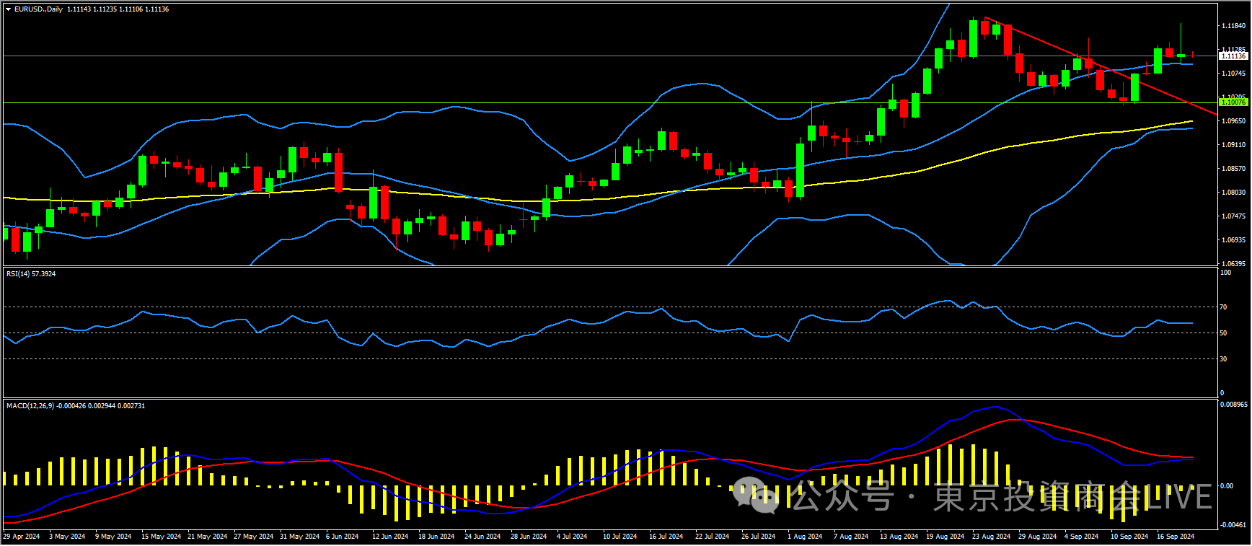The image size is (1252, 546).
Task: Click the 1.07475 price axis label
Action: 1233,216
